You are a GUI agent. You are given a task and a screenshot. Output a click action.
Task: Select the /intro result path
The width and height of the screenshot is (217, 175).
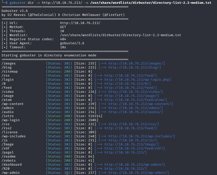coord(8,116)
